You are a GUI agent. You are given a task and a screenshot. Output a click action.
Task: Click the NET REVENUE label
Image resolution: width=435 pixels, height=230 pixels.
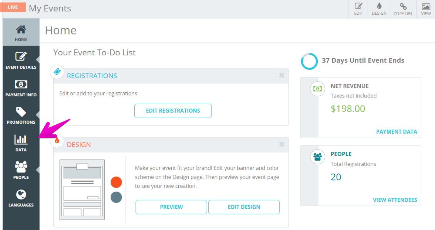coord(350,86)
